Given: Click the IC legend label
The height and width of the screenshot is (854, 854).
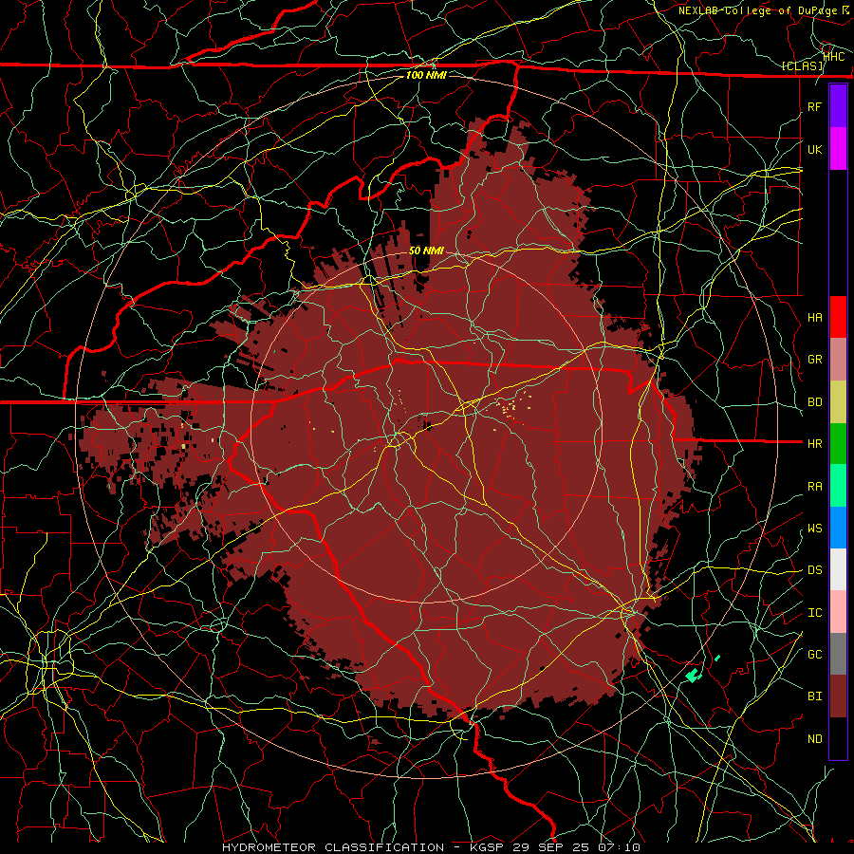Looking at the screenshot, I should click(815, 613).
